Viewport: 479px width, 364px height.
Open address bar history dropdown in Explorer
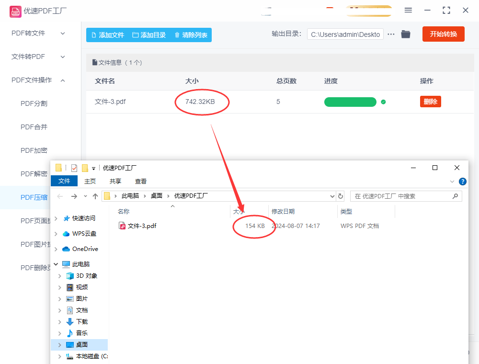[x=332, y=196]
